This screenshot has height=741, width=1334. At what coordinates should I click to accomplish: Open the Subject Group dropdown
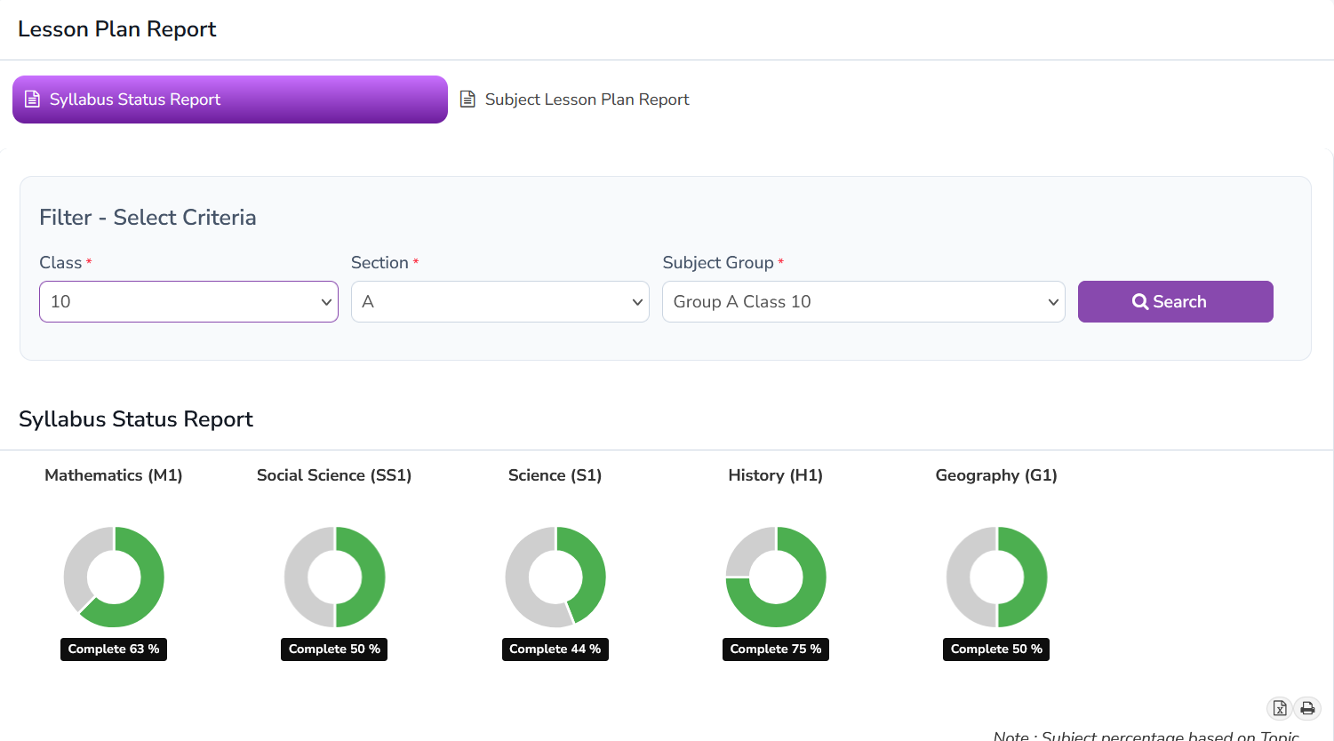863,302
